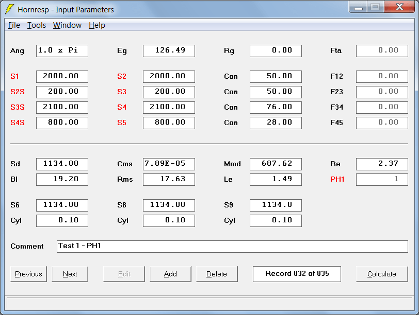Viewport: 419px width, 315px height.
Task: Select the Re input field
Action: [382, 164]
